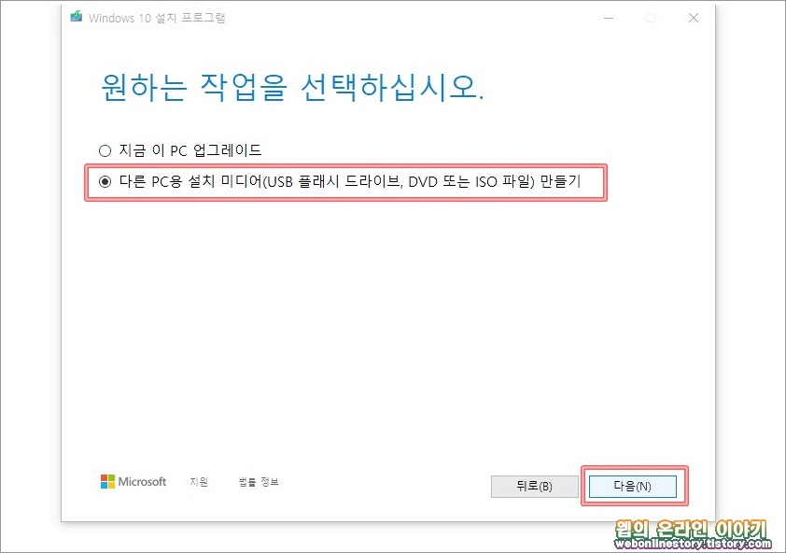The image size is (786, 553).
Task: Click the Windows 10 setup title bar icon
Action: 77,17
